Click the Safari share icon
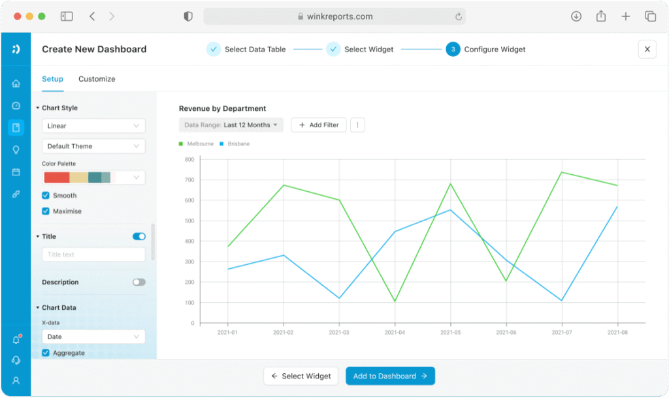Viewport: 669px width, 398px height. click(601, 16)
